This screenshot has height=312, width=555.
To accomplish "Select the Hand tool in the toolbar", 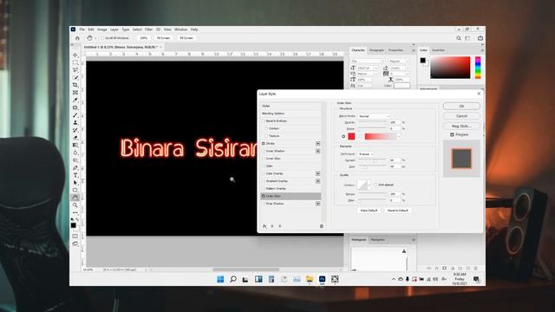I will click(75, 198).
